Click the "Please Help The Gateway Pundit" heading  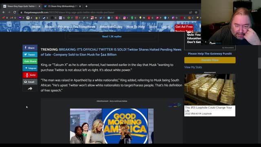pyautogui.click(x=210, y=53)
